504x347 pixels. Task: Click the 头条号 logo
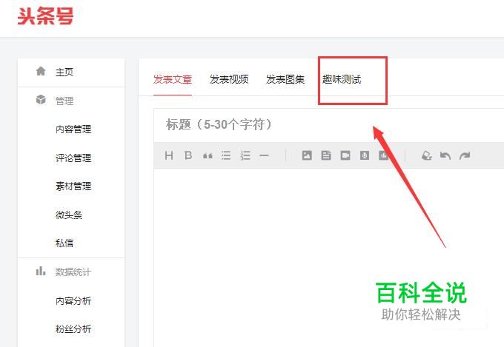click(45, 16)
